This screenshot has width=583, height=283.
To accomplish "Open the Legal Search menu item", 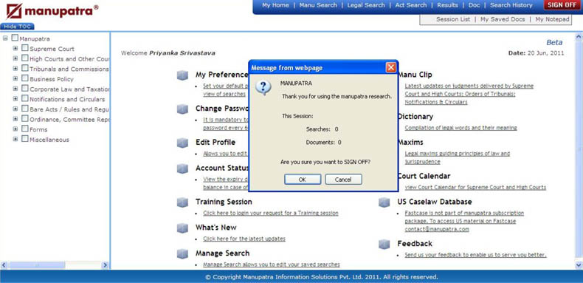I will 366,5.
